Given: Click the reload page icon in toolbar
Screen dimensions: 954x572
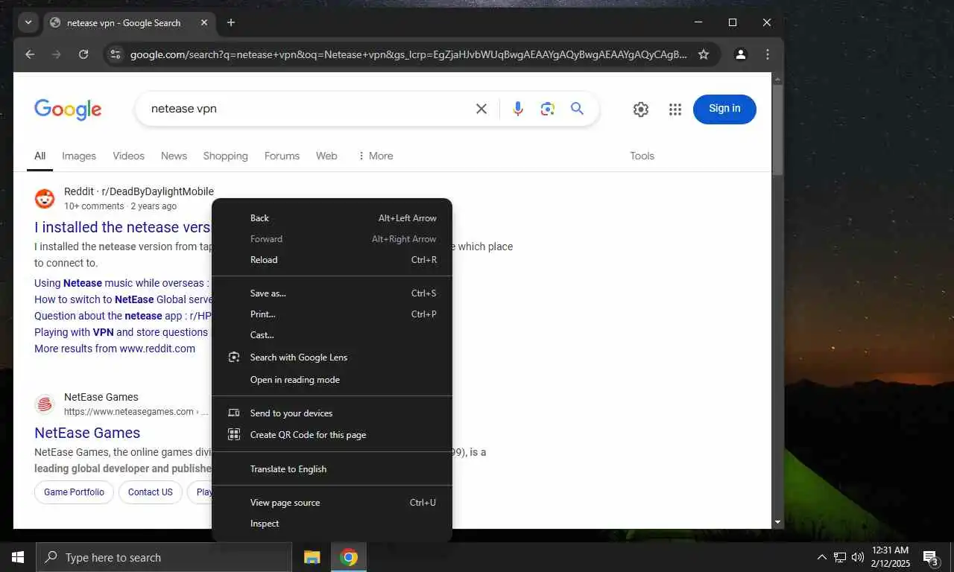Looking at the screenshot, I should pyautogui.click(x=83, y=54).
